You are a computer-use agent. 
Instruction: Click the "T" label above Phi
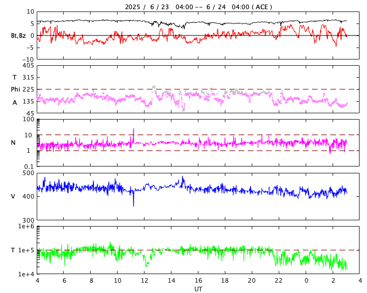pos(14,77)
